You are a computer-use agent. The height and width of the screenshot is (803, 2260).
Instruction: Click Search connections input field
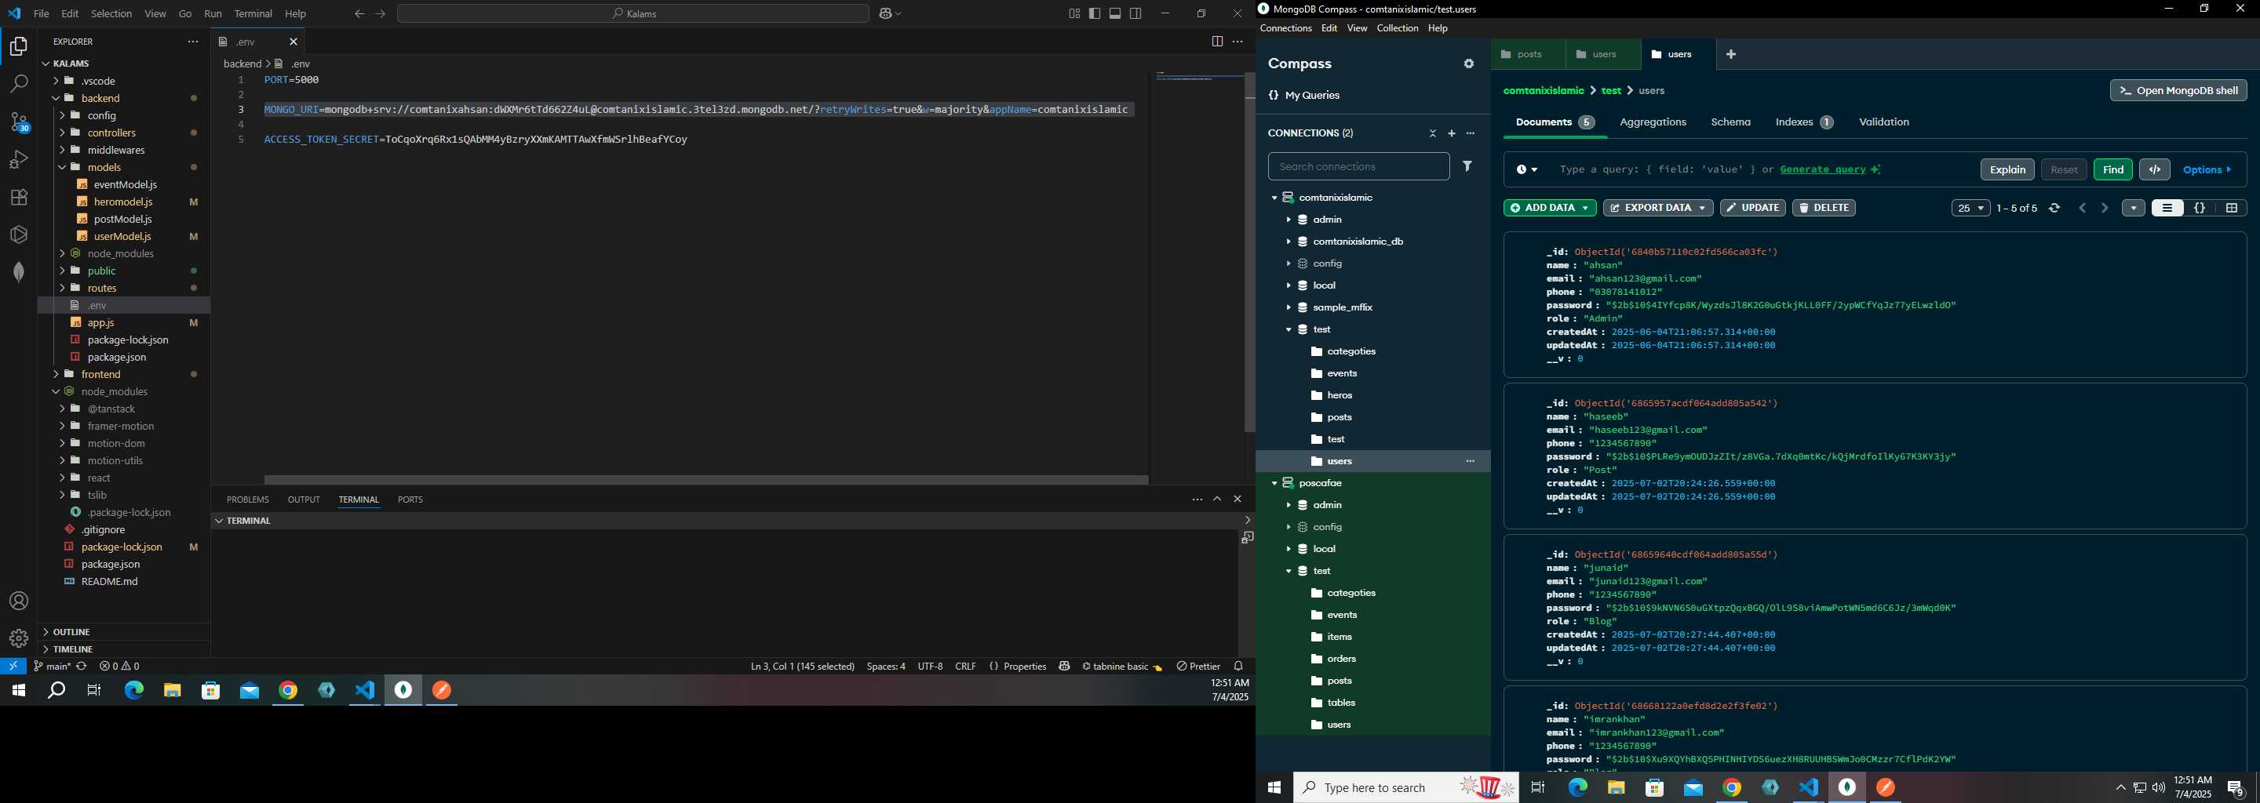point(1358,166)
